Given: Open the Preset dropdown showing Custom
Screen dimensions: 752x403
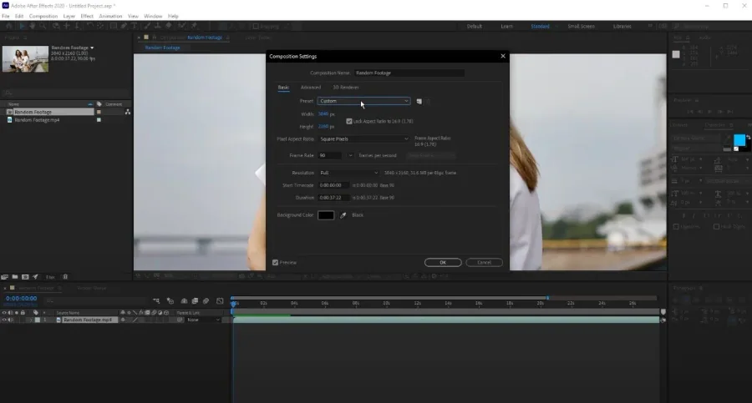Looking at the screenshot, I should 363,101.
